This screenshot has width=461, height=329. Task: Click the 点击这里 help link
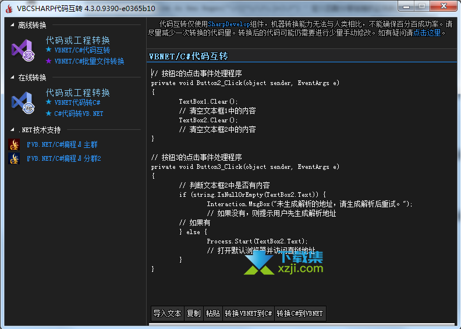427,33
